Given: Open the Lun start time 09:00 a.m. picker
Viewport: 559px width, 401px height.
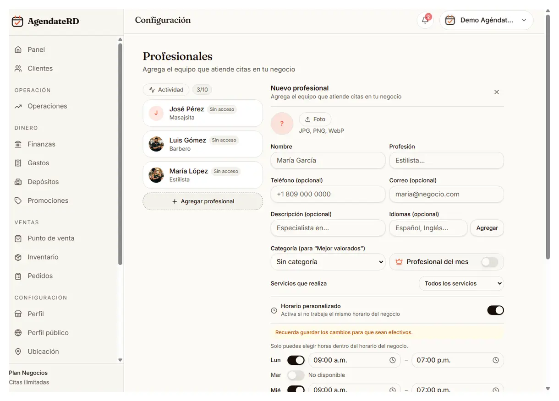Looking at the screenshot, I should coord(355,360).
